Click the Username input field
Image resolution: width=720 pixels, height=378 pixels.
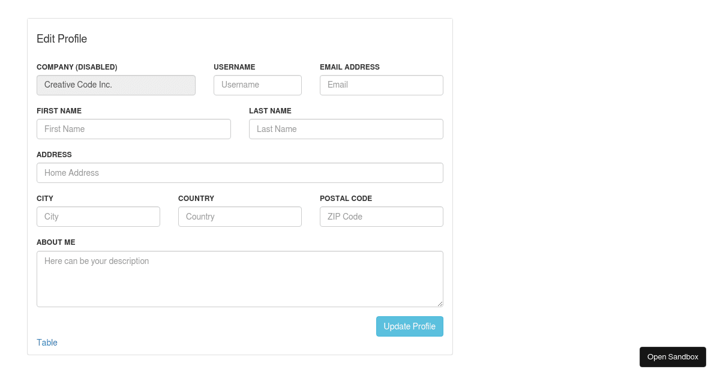[x=257, y=85]
